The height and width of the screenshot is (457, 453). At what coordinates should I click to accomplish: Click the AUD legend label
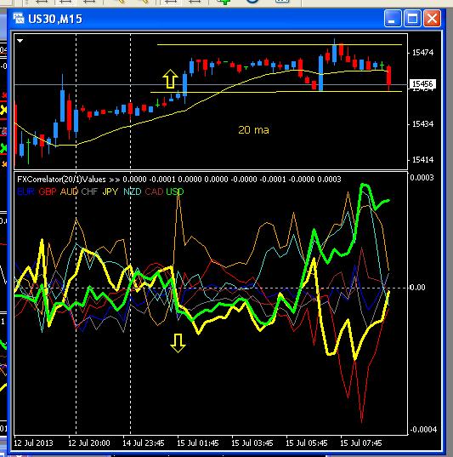click(x=70, y=191)
